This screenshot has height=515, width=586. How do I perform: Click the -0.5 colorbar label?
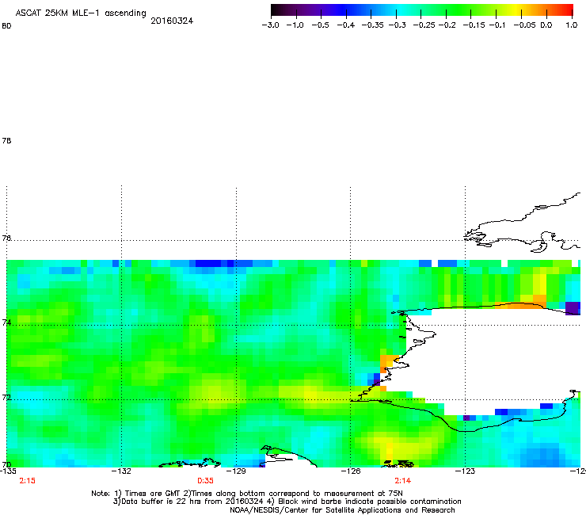320,25
